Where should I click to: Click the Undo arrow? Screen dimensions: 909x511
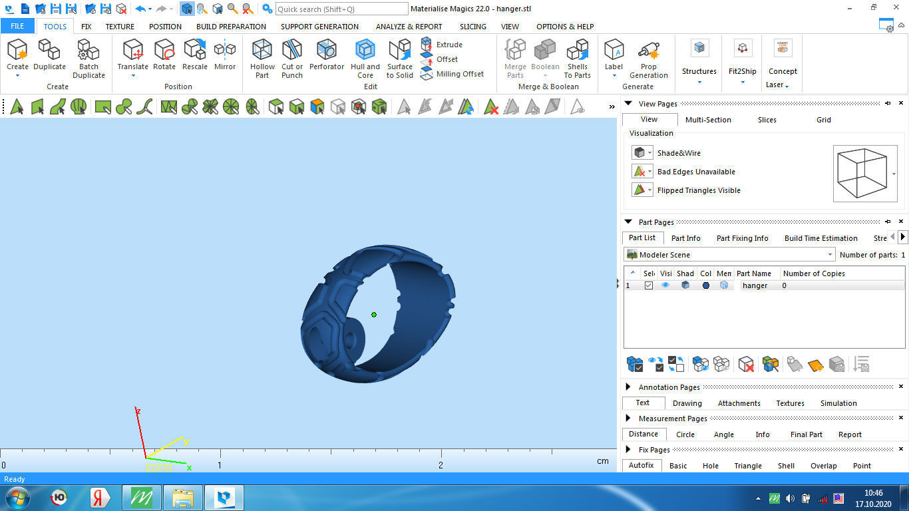click(140, 9)
